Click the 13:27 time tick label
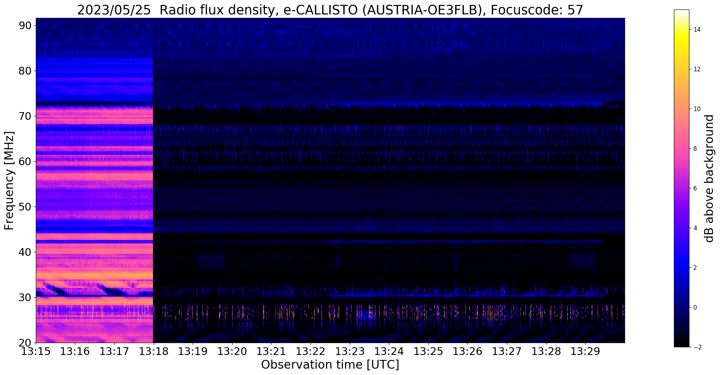720x375 pixels. coord(507,351)
